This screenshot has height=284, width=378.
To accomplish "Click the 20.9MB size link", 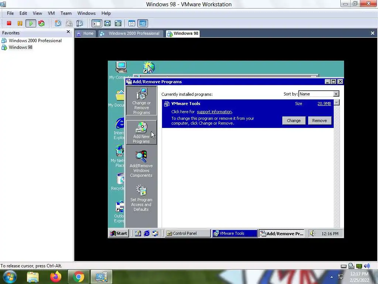I will pos(324,104).
